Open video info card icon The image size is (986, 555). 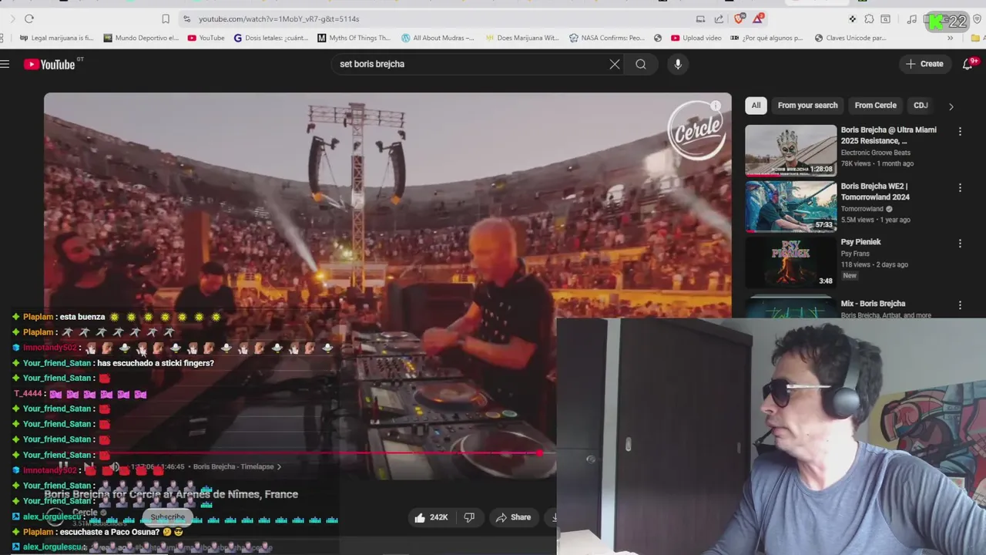click(716, 106)
